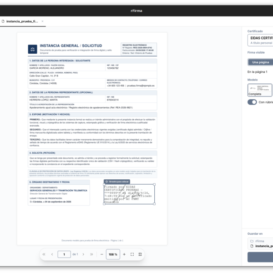Go to previous page arrow

pyautogui.click(x=52, y=254)
